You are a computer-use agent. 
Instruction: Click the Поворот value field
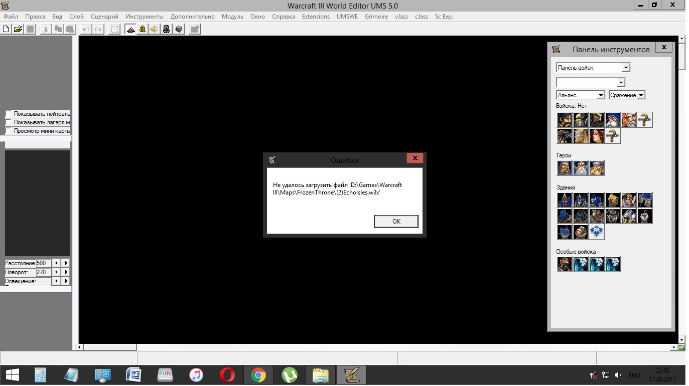pyautogui.click(x=43, y=272)
